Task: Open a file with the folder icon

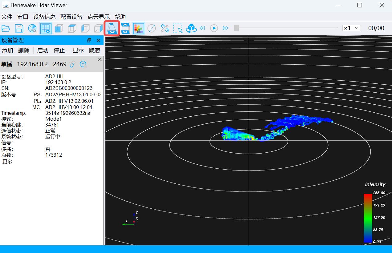Action: [6, 28]
